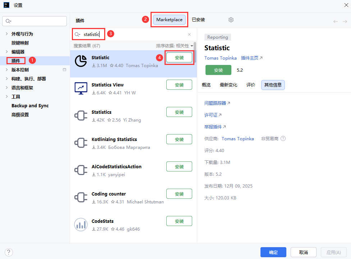Switch to the 已安装 tab

tap(198, 20)
